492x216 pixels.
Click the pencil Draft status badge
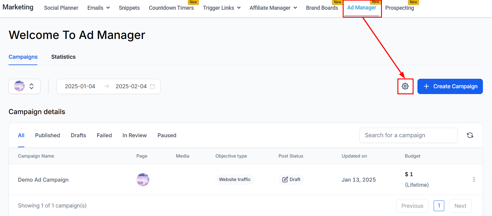click(x=291, y=179)
